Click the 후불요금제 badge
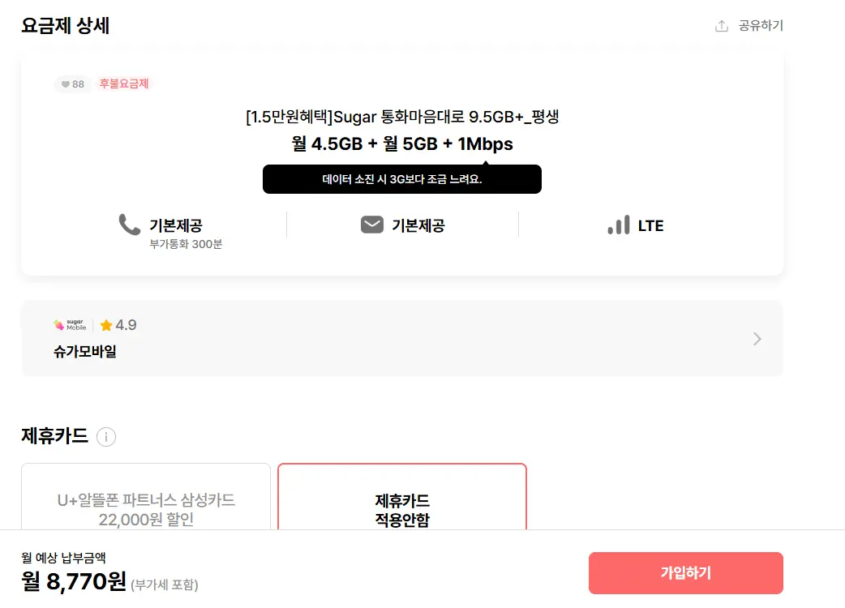845x608 pixels. (124, 83)
